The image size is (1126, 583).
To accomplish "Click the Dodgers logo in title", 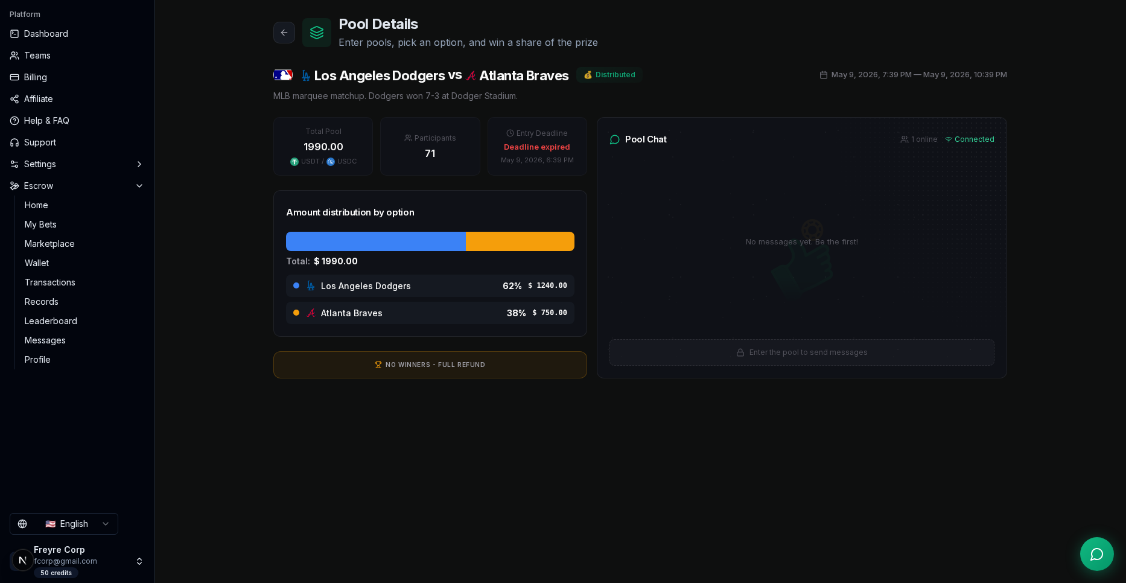I will 306,75.
